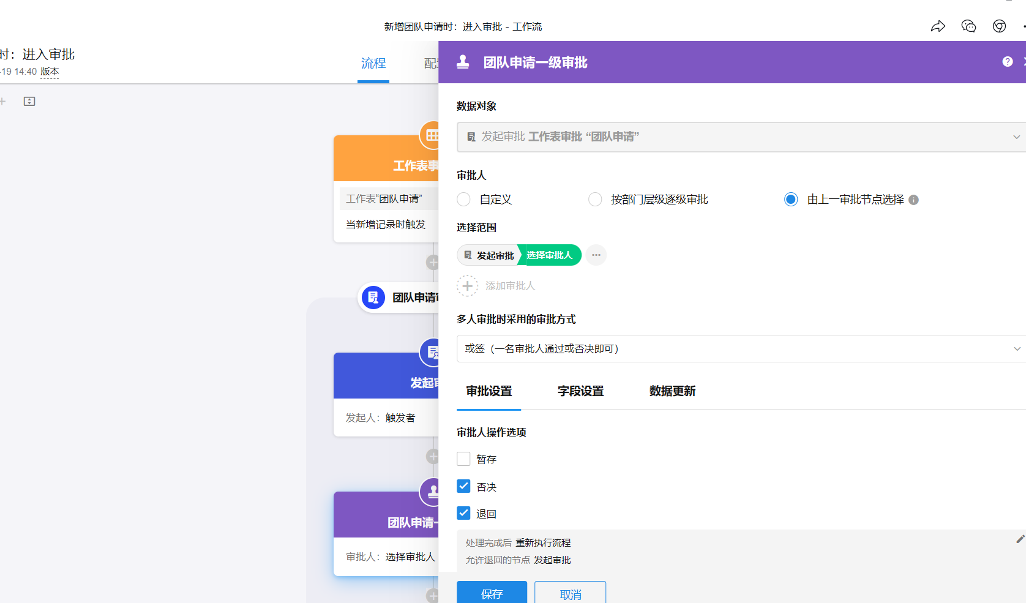
Task: Switch to the 数据更新 tab
Action: (x=672, y=391)
